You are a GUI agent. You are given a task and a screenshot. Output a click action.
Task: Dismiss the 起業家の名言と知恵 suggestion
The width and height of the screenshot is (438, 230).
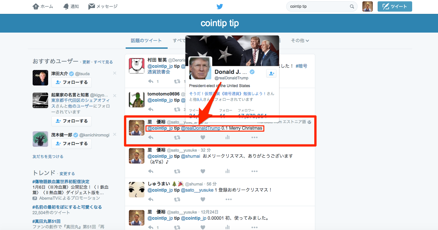[115, 96]
